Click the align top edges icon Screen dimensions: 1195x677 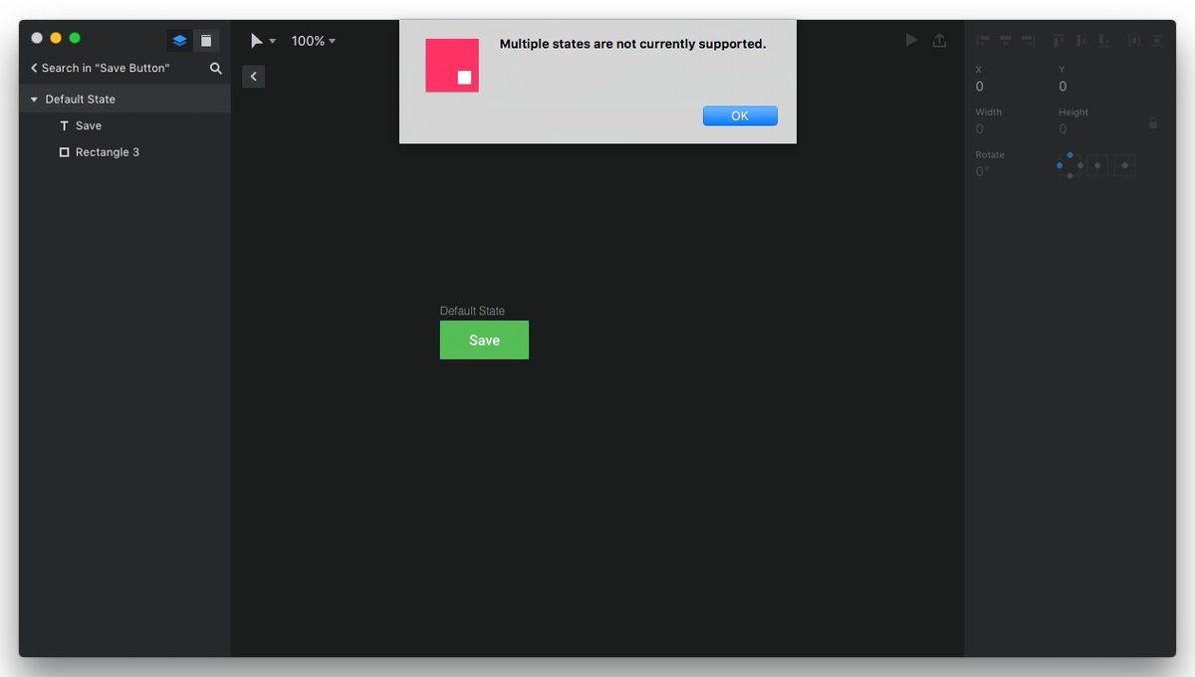pos(1059,41)
